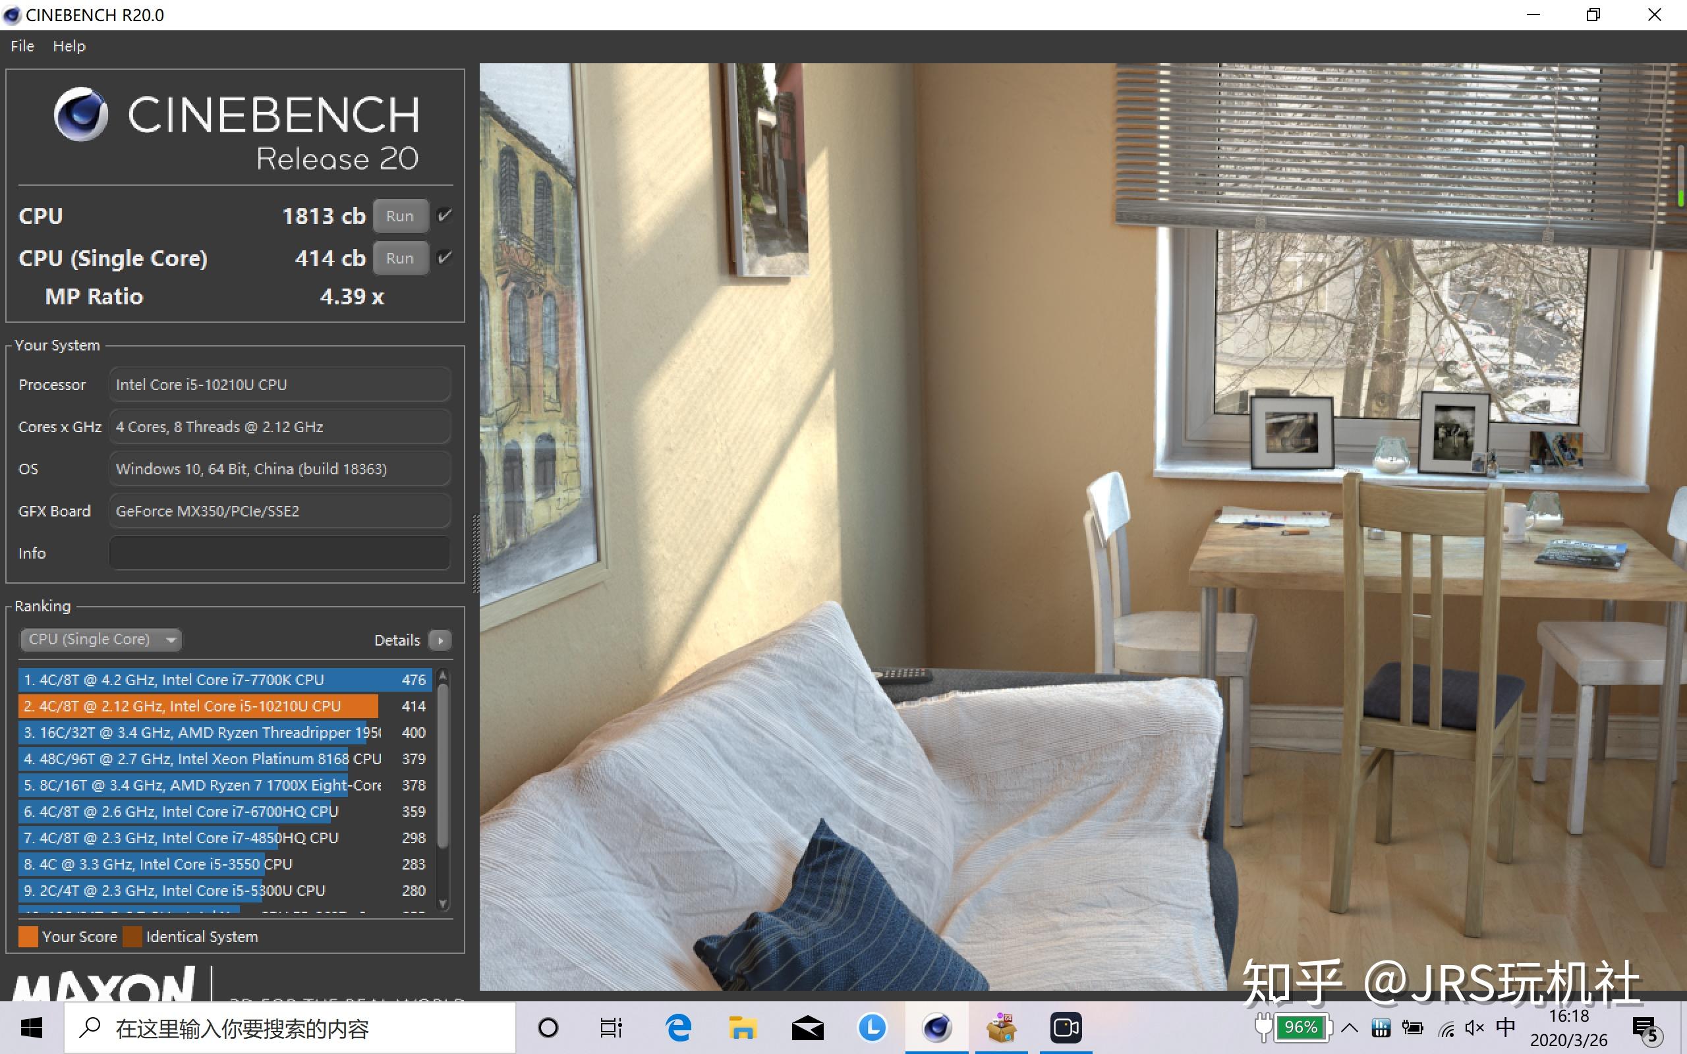Click the Info text field
Viewport: 1687px width, 1054px height.
[279, 553]
